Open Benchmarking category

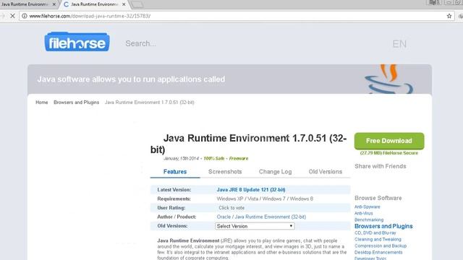point(369,220)
